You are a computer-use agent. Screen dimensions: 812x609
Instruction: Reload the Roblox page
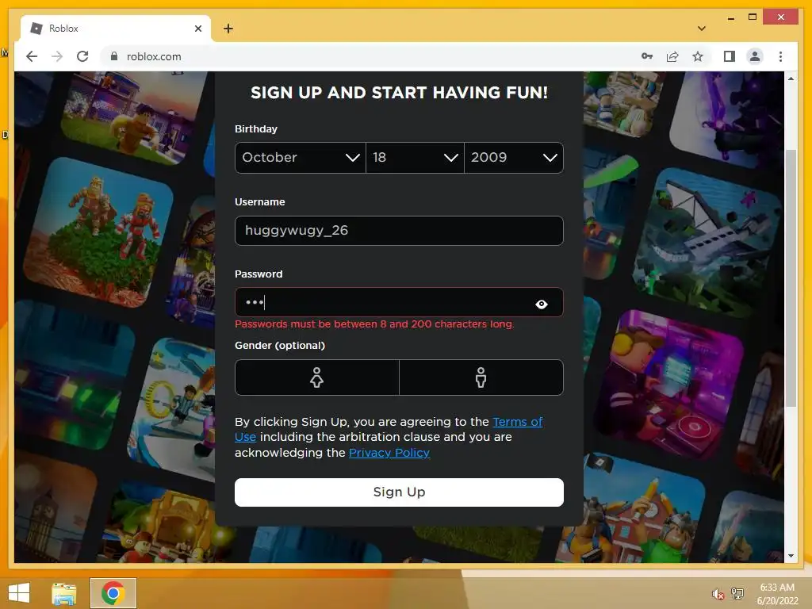click(82, 56)
